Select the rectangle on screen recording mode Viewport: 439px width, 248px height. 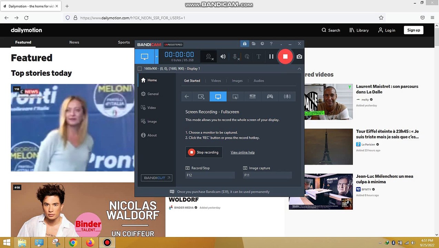[x=201, y=96]
